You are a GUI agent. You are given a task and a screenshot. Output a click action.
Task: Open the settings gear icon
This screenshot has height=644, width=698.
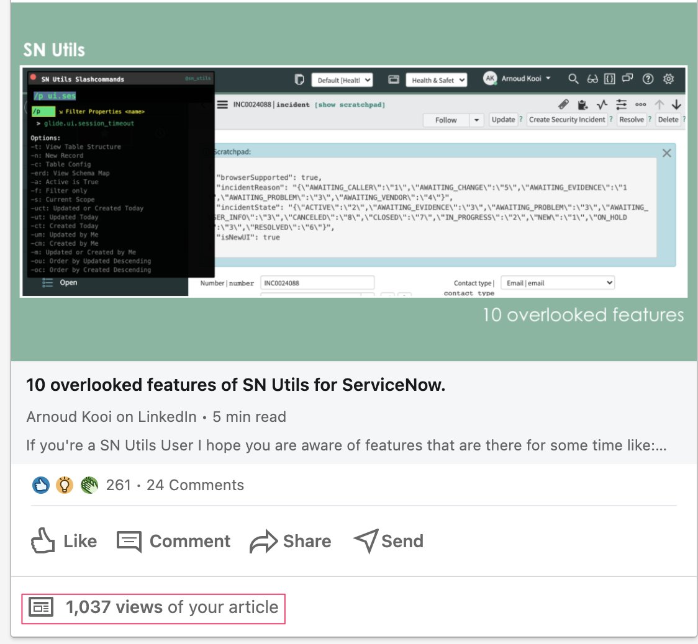[668, 79]
